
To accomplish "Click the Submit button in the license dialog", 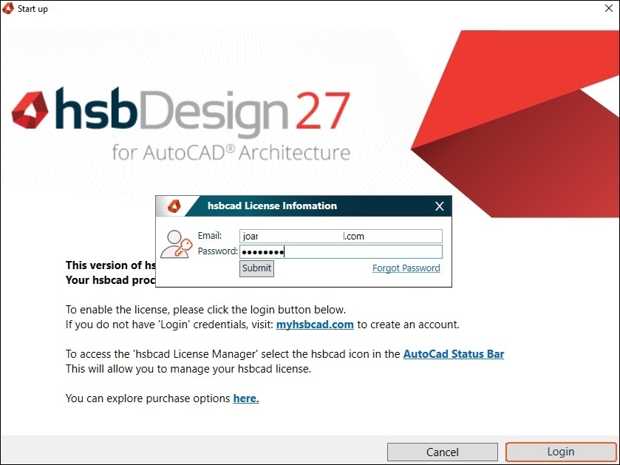I will [x=256, y=268].
